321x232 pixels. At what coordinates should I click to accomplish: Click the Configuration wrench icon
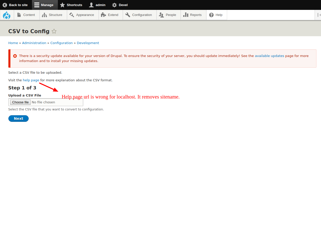coord(128,15)
